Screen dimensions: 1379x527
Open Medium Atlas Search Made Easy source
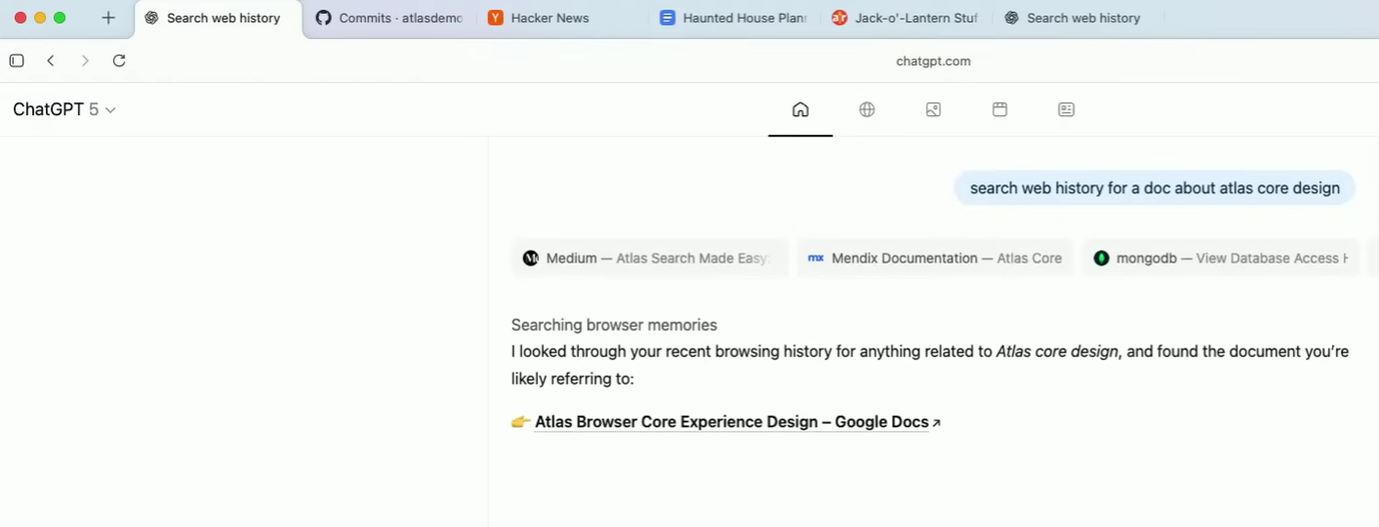(x=649, y=259)
